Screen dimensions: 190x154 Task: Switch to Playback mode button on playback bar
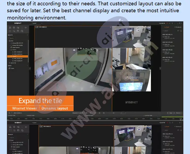(x=178, y=113)
